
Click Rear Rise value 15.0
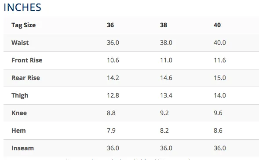[x=220, y=78]
